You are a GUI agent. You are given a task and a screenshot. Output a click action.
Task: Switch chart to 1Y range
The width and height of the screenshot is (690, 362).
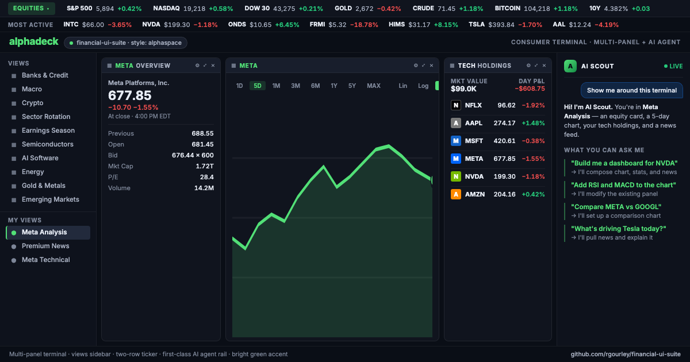(x=334, y=86)
